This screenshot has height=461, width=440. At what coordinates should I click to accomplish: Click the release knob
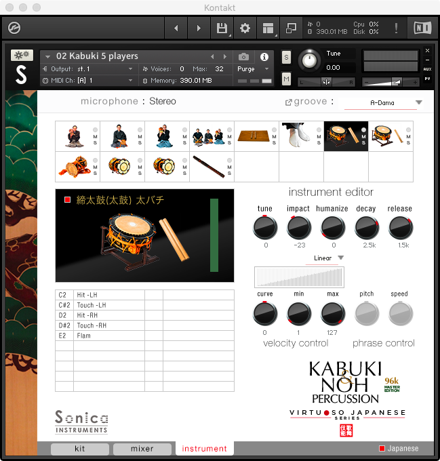tap(401, 227)
